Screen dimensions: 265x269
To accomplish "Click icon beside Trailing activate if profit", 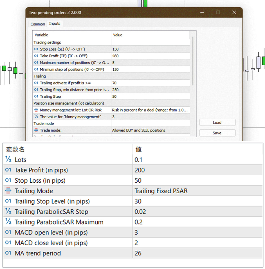I will pos(36,83).
